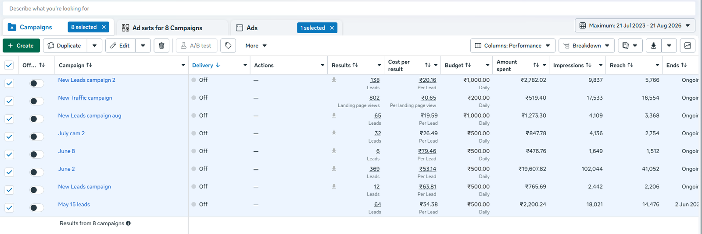Click the green Create button
Image resolution: width=702 pixels, height=234 pixels.
(x=21, y=45)
